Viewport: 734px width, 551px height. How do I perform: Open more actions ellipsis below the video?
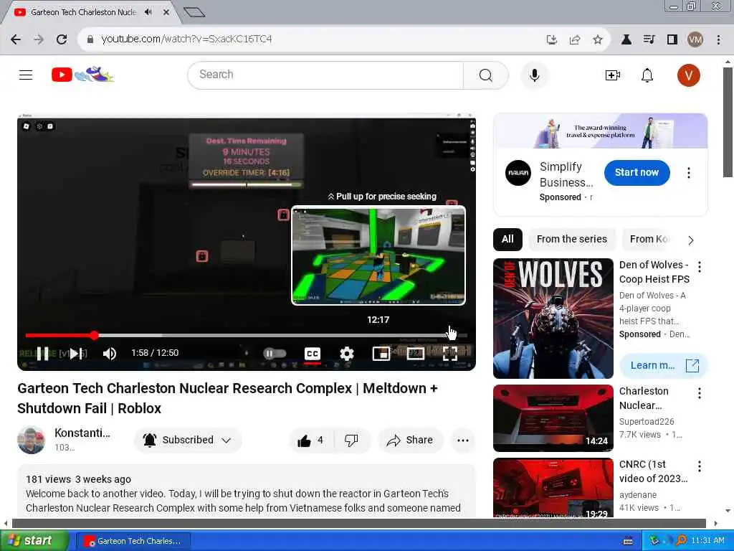coord(462,441)
